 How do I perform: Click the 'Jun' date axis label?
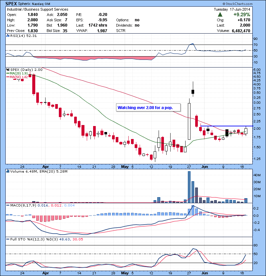pyautogui.click(x=204, y=166)
